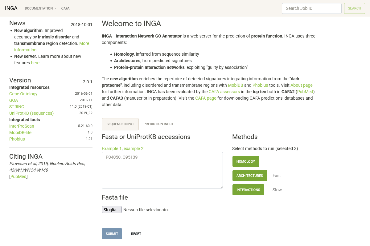Screen dimensions: 370x246
Task: Load example 2 accessions
Action: pyautogui.click(x=134, y=148)
